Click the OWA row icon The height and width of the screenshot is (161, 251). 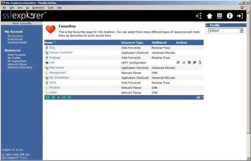47,83
